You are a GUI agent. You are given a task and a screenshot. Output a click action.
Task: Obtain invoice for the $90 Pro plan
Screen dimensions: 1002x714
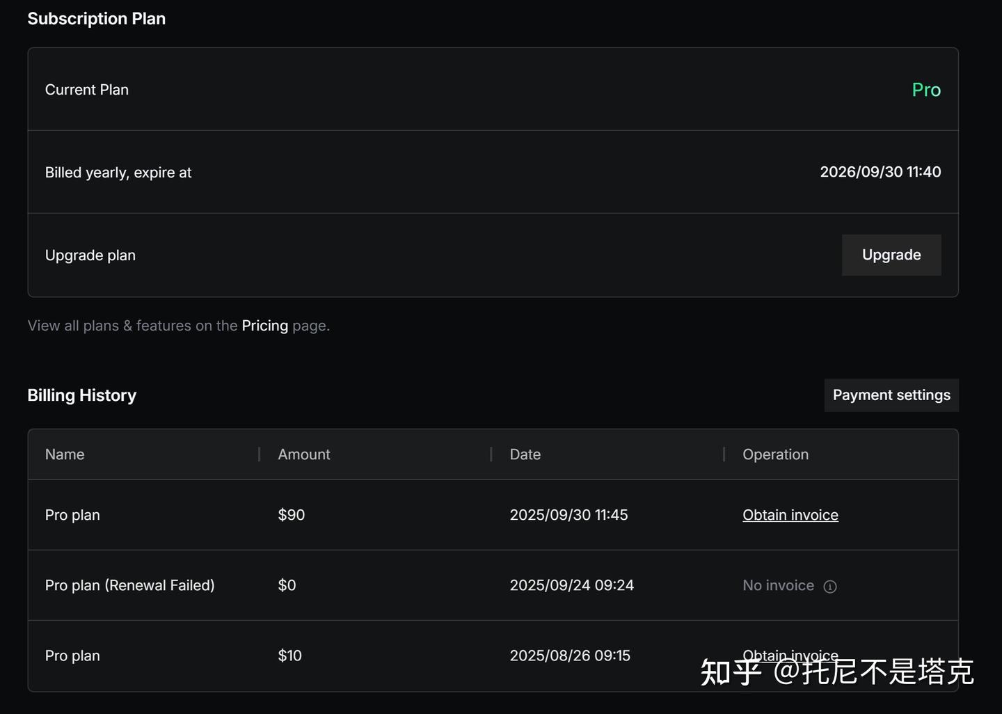pyautogui.click(x=790, y=515)
